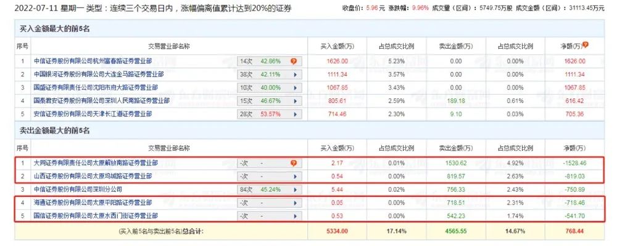Click the percentage cell 4.92%
The height and width of the screenshot is (246, 617).
coord(515,163)
